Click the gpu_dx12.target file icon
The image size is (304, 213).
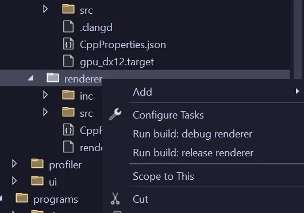[x=68, y=61]
